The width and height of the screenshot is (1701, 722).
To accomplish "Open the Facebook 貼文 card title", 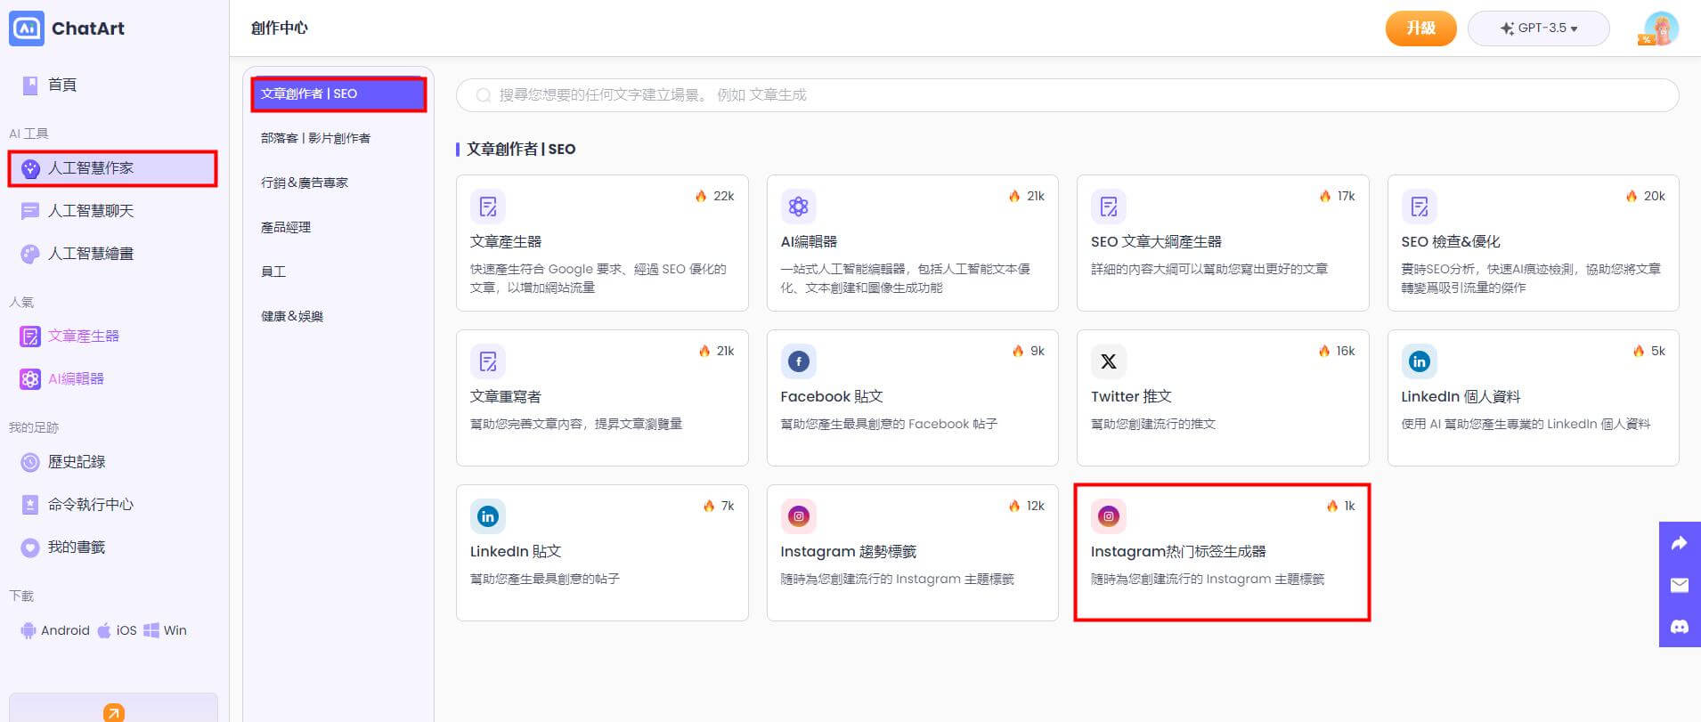I will (x=832, y=397).
